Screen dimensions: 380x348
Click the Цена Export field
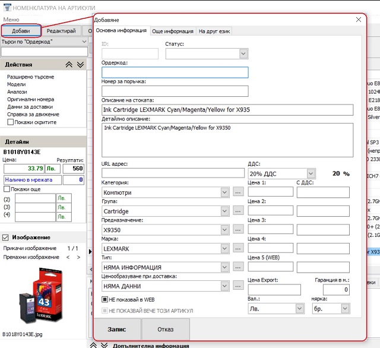pyautogui.click(x=274, y=290)
